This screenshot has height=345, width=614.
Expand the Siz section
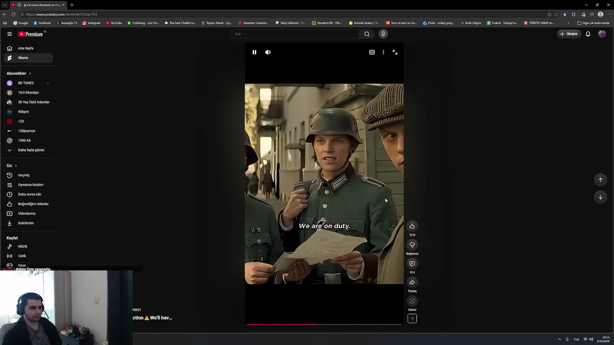tap(12, 165)
